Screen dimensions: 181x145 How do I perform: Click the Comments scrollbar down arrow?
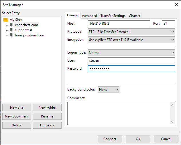pyautogui.click(x=172, y=122)
